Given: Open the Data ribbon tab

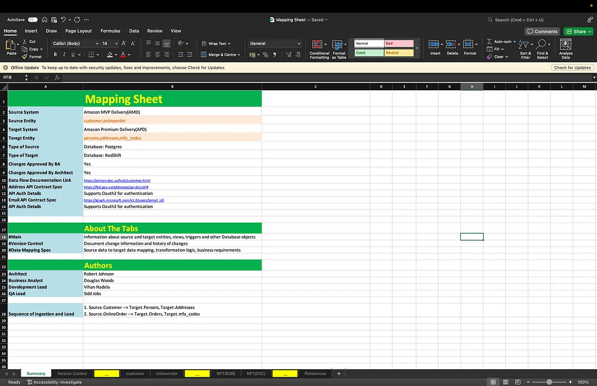Looking at the screenshot, I should 134,31.
